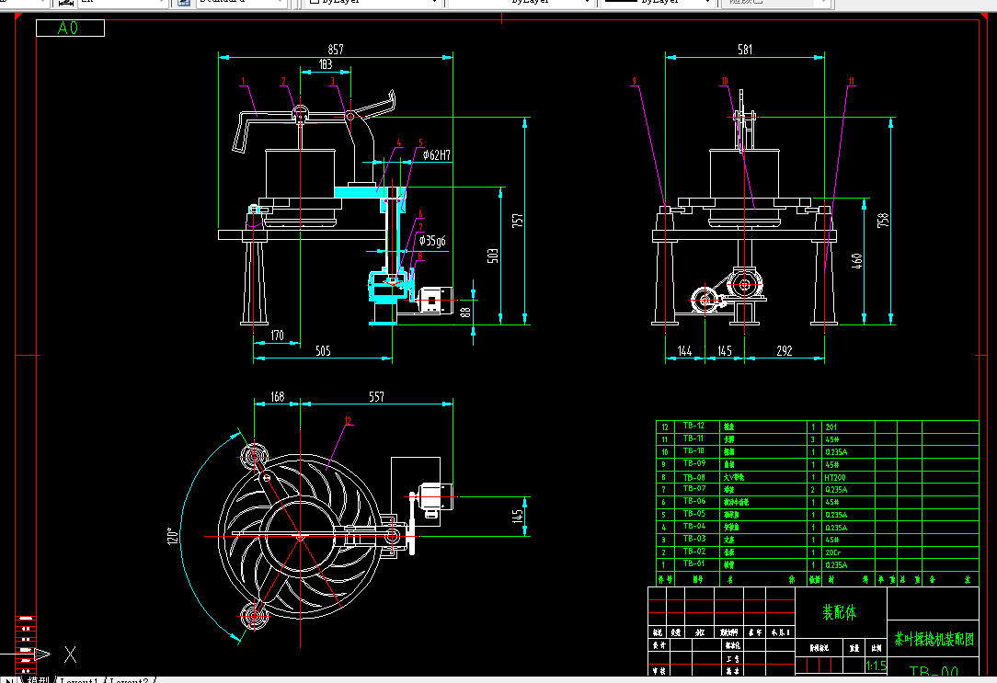Select the 144 dimension text
This screenshot has height=683, width=997.
pyautogui.click(x=684, y=351)
